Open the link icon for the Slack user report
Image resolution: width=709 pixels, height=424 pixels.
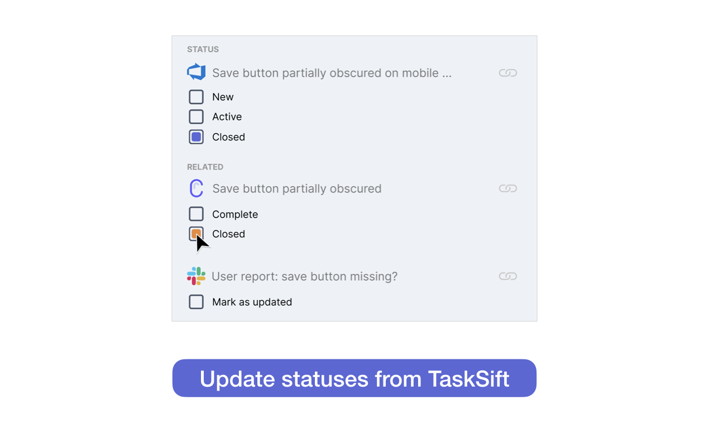click(x=507, y=276)
